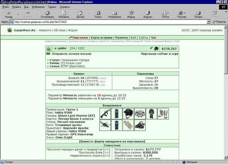The height and width of the screenshot is (165, 228).
Task: Click the Рулетка navigation link
Action: tap(121, 38)
